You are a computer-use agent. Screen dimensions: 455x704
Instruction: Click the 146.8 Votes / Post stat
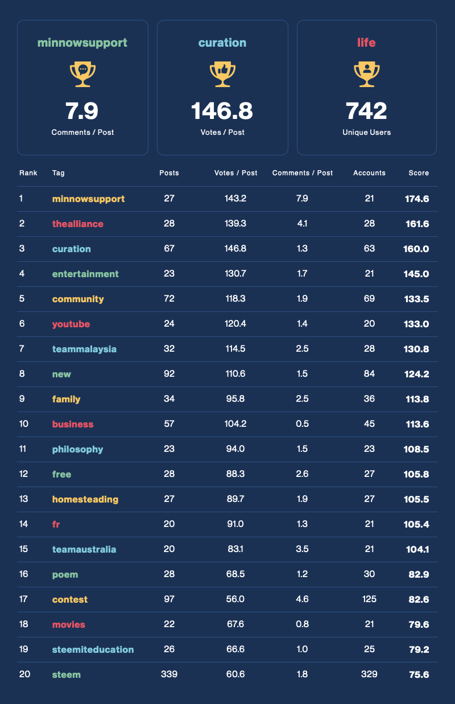click(222, 112)
